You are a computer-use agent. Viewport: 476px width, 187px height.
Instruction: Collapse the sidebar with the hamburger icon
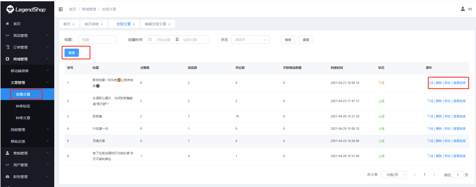(x=61, y=9)
